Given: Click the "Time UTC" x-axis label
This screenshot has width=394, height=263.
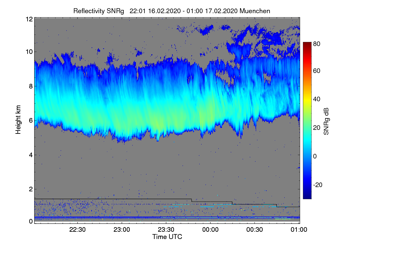Looking at the screenshot, I should (x=167, y=237).
